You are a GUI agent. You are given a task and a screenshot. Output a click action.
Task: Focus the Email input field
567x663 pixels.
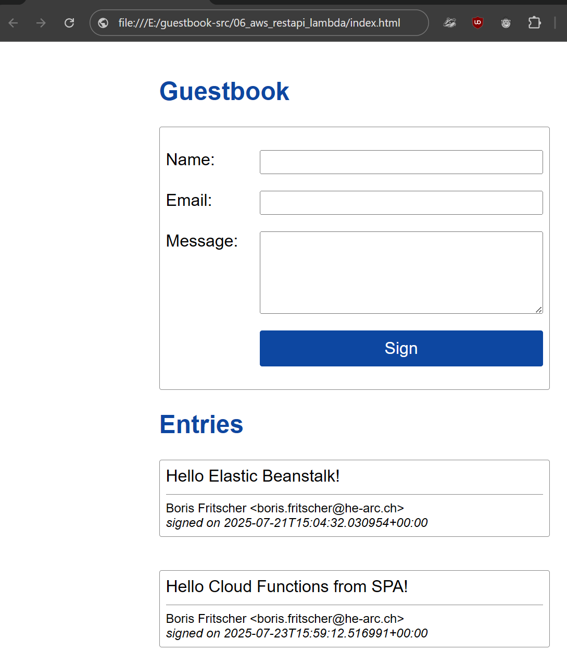click(401, 203)
